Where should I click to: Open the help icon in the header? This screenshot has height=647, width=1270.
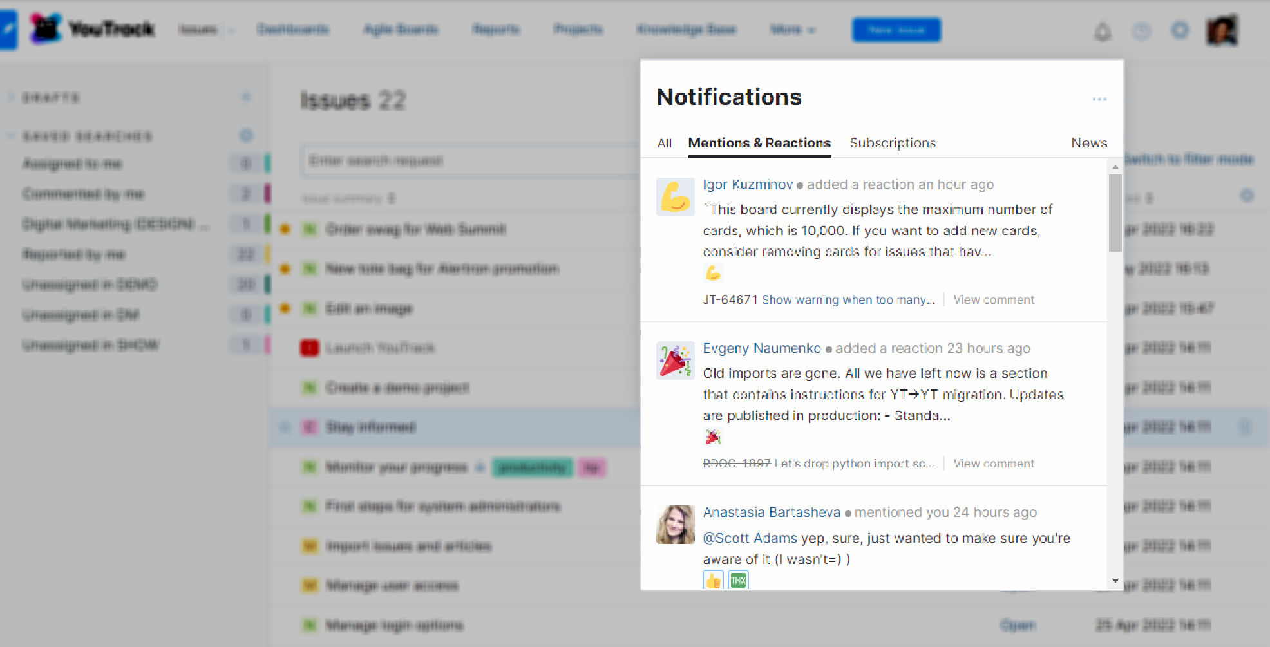1141,30
